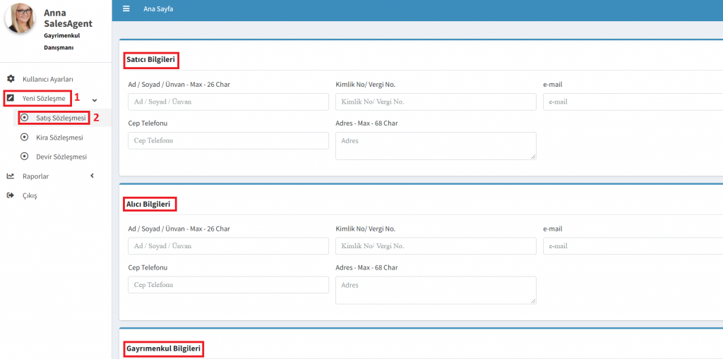Click buyer Cep Telefonu input field
The width and height of the screenshot is (723, 359).
coord(228,285)
